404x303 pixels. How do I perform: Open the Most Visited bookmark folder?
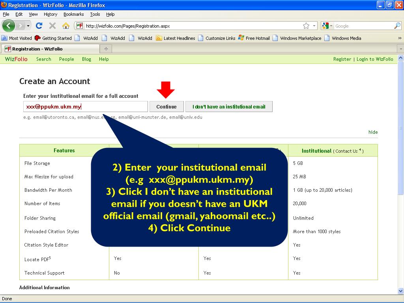coord(17,38)
